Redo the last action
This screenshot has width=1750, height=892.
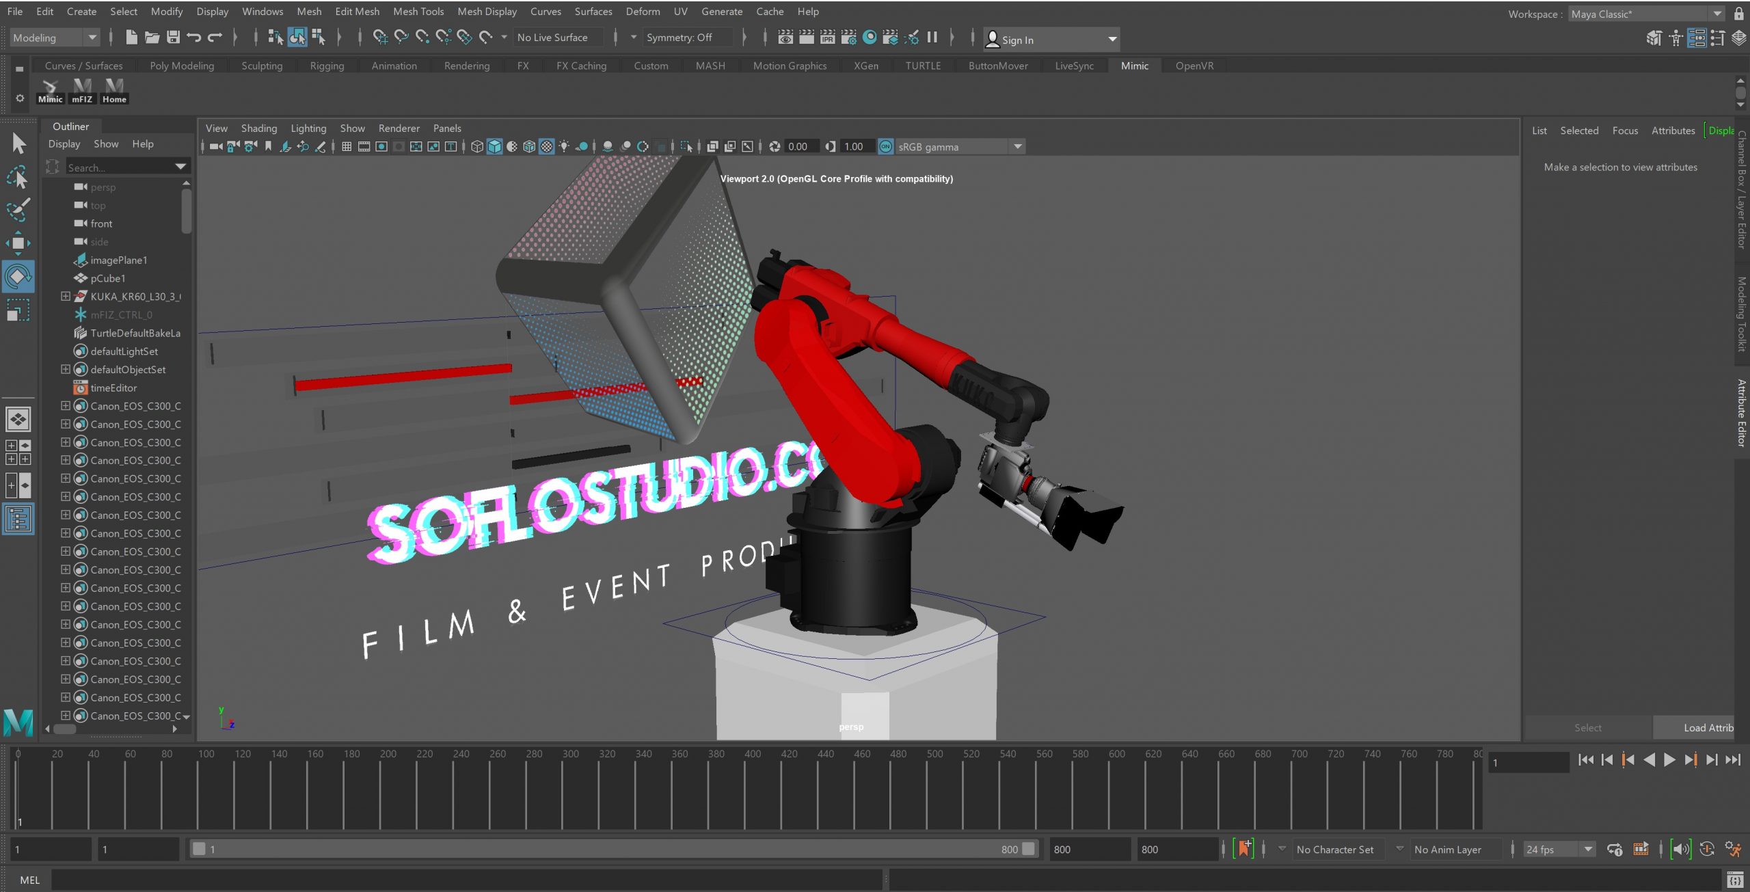[215, 38]
